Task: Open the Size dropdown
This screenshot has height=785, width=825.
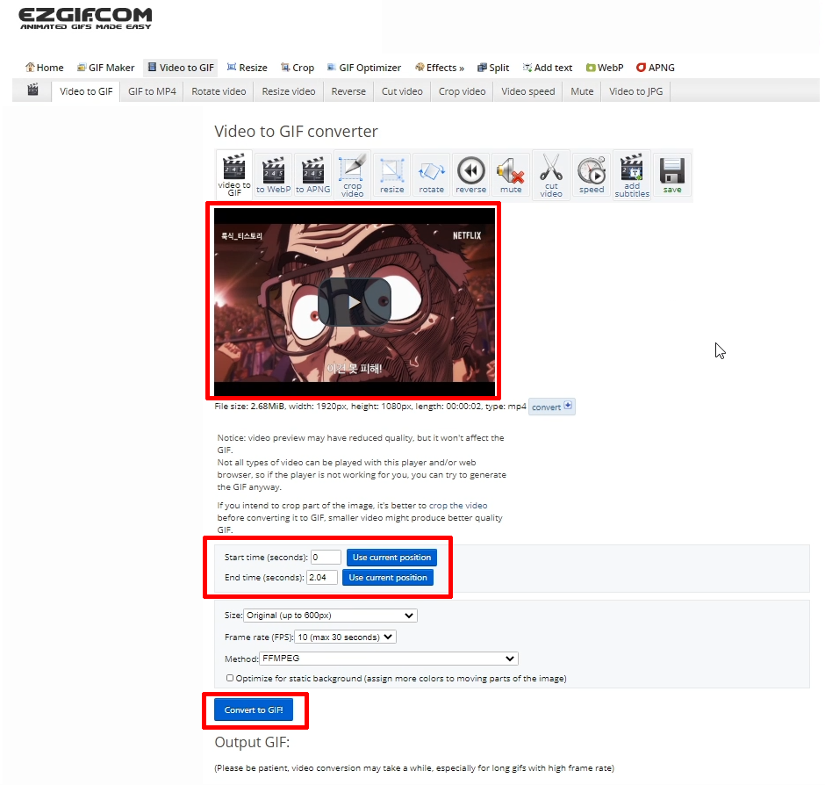Action: coord(330,616)
